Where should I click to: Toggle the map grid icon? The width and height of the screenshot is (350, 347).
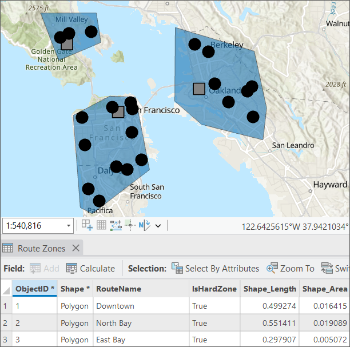(x=101, y=225)
